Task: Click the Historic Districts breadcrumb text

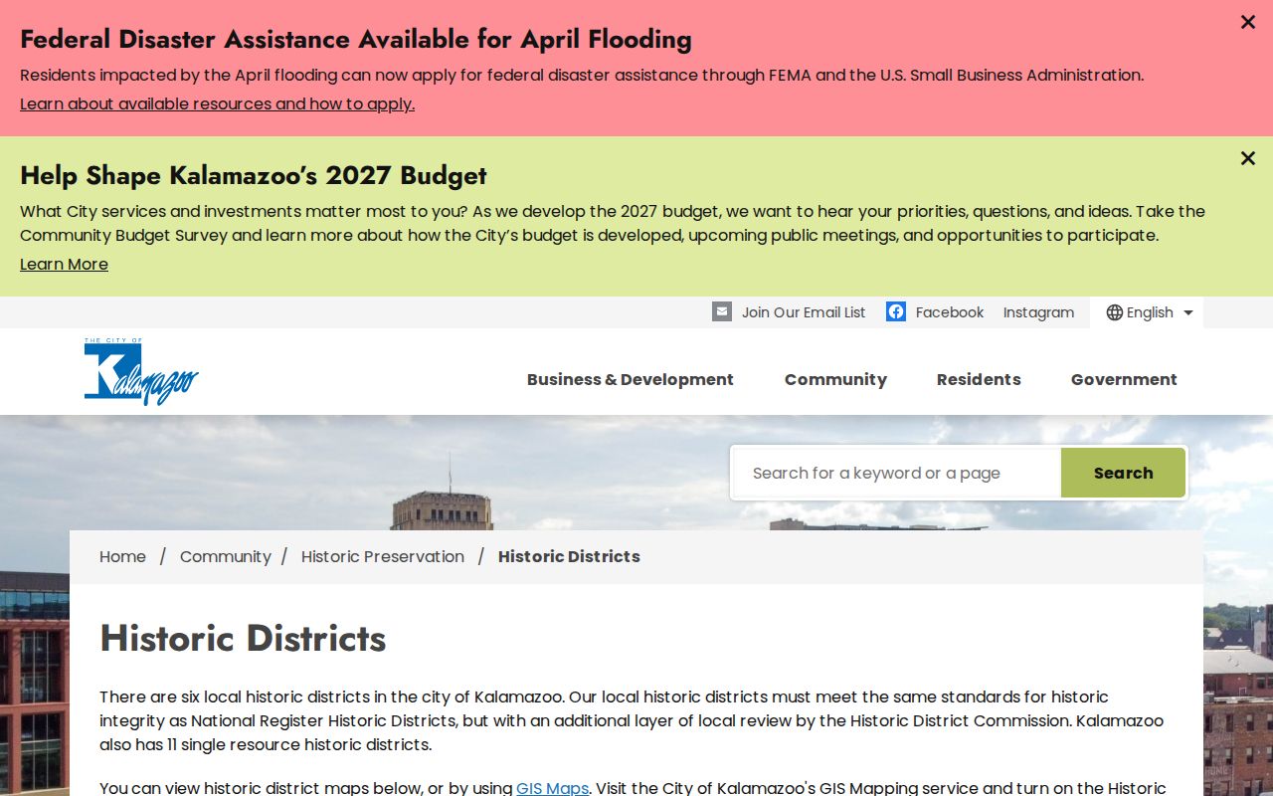Action: 569,556
